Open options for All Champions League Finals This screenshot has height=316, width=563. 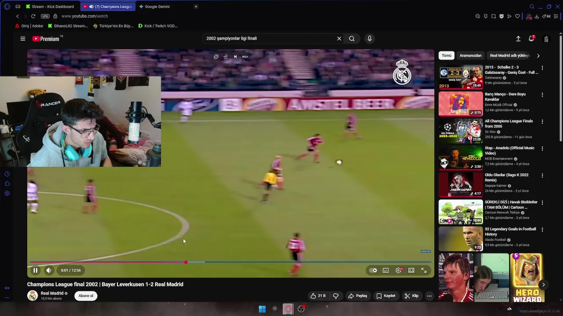coord(542,122)
